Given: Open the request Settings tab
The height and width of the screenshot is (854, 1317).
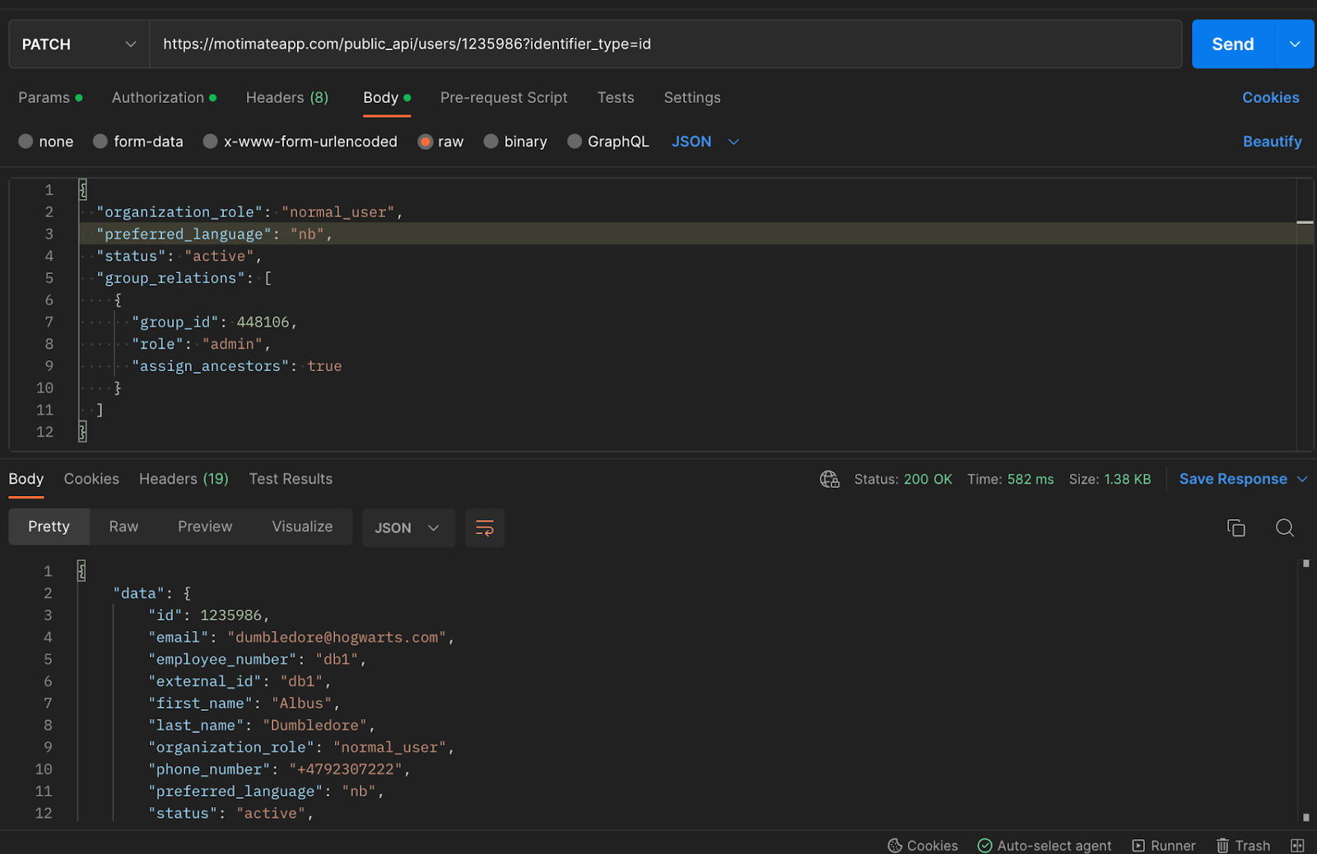Looking at the screenshot, I should (692, 98).
